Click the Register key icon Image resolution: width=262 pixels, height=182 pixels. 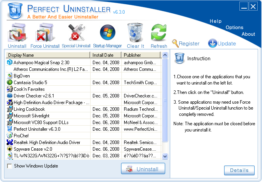(x=175, y=43)
